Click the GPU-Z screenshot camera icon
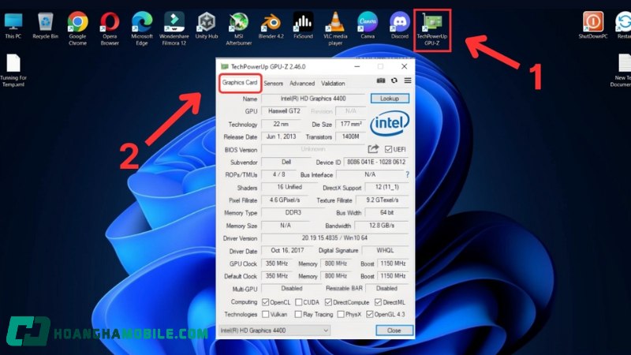 point(382,80)
